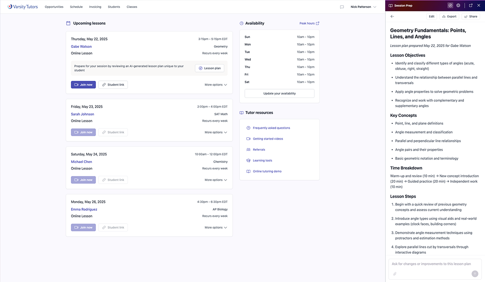
Task: Go back using the left arrow icon
Action: (x=392, y=16)
